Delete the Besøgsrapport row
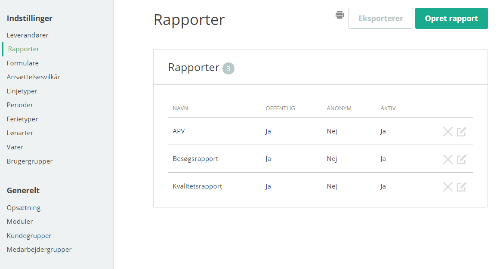The height and width of the screenshot is (269, 500). tap(448, 159)
